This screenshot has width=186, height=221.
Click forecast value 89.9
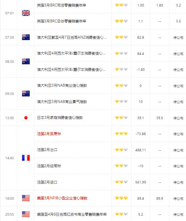[x=160, y=199]
